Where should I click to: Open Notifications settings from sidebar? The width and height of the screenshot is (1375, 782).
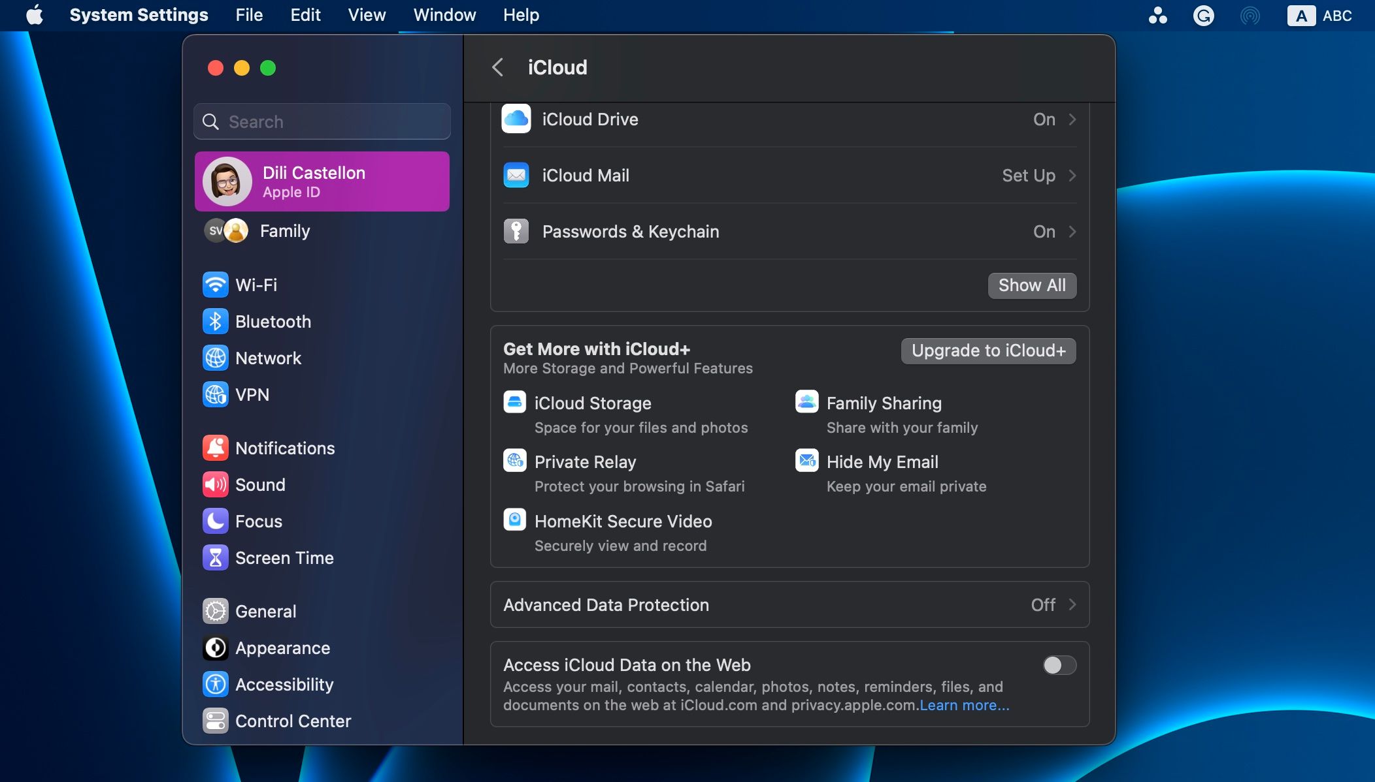pyautogui.click(x=284, y=448)
